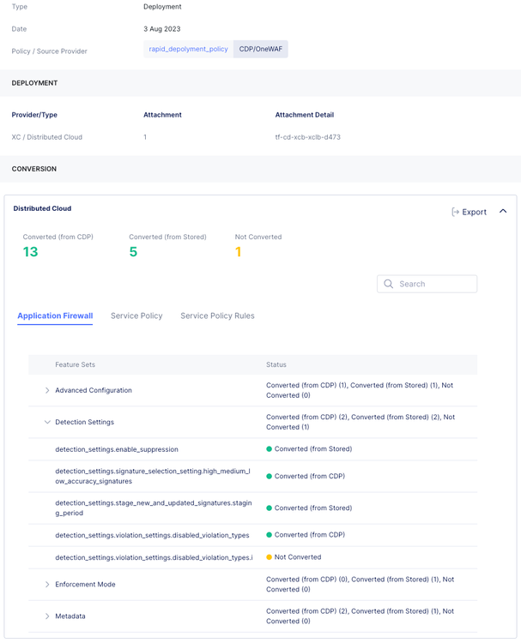Collapse the Distributed Cloud panel chevron
Screen dimensions: 521x643
[503, 212]
